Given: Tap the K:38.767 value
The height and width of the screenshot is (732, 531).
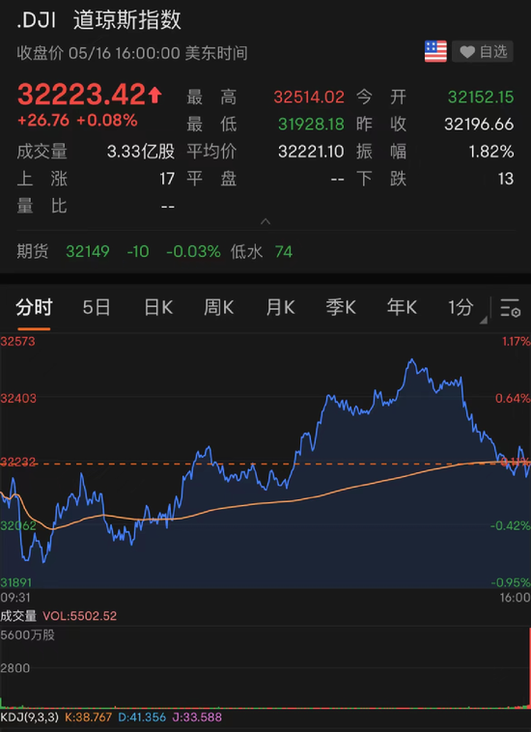Looking at the screenshot, I should click(x=88, y=717).
